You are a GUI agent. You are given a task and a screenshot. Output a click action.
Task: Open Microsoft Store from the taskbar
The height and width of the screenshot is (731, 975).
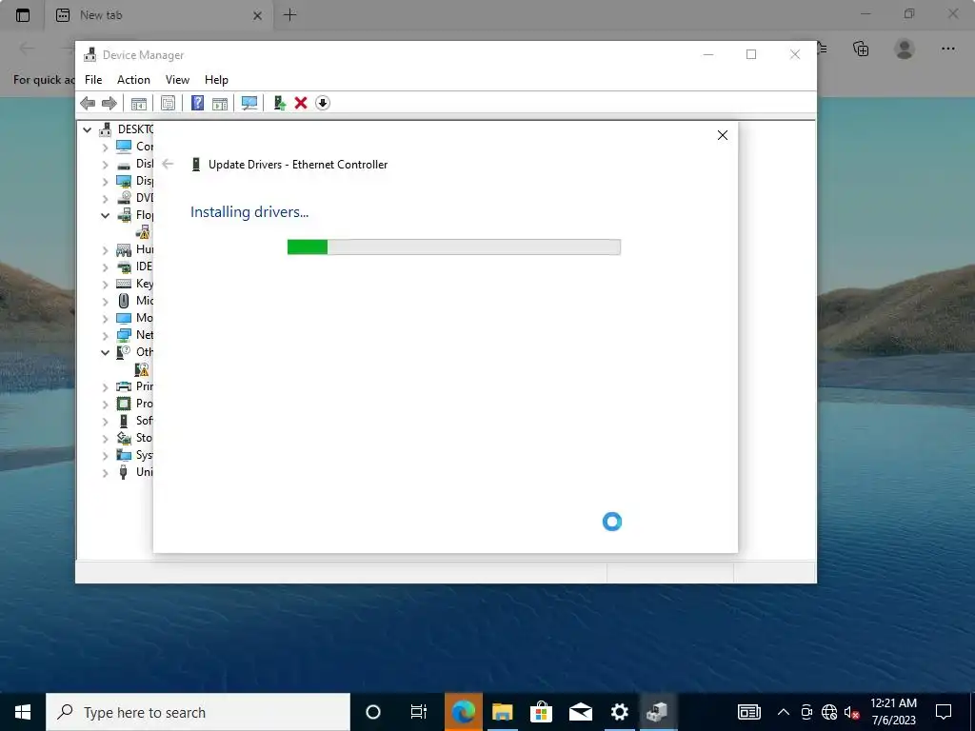pyautogui.click(x=541, y=712)
